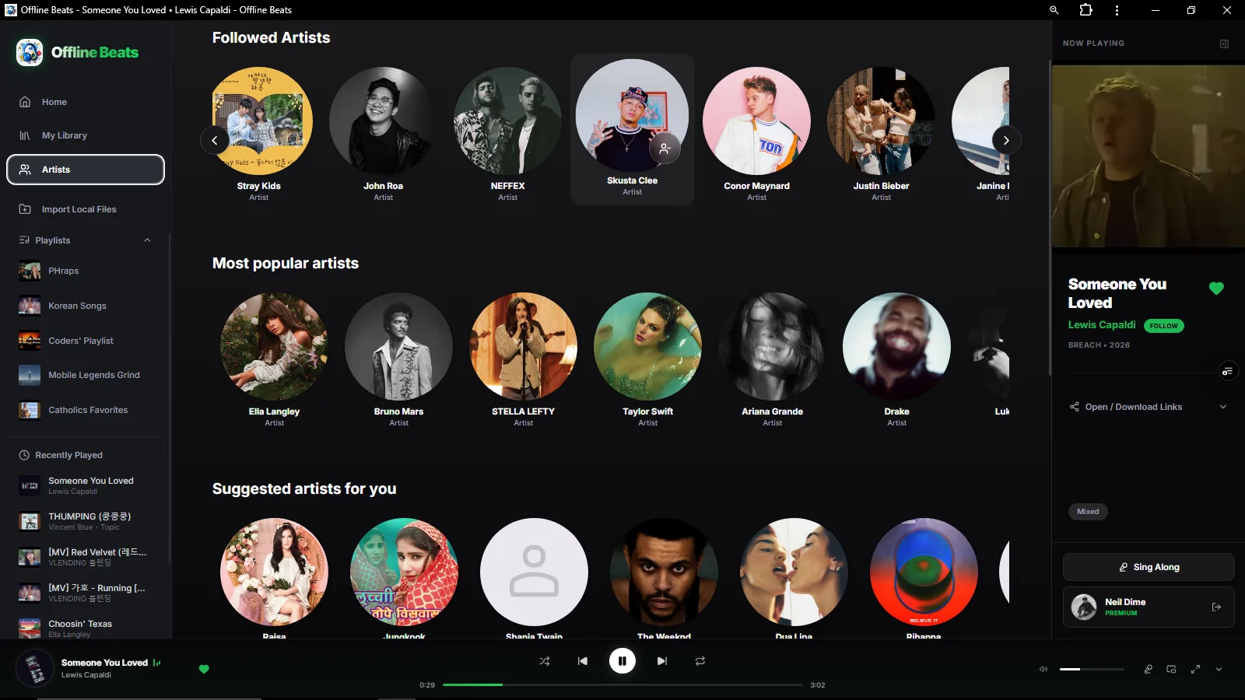Open the search magnifier in title bar

point(1054,10)
